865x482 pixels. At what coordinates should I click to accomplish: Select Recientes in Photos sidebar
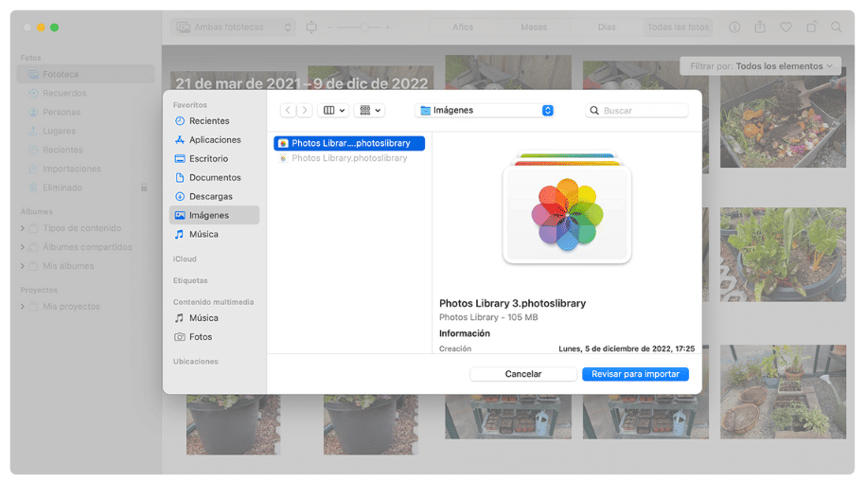click(x=85, y=150)
